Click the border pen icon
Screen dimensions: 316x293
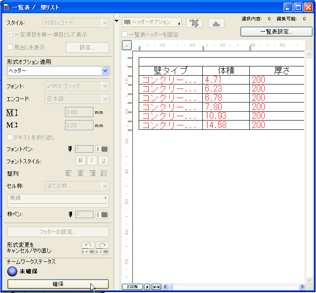tap(70, 214)
